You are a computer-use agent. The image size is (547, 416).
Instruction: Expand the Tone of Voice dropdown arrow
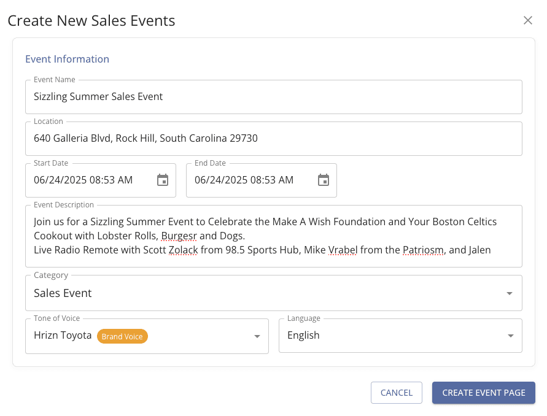pos(256,336)
